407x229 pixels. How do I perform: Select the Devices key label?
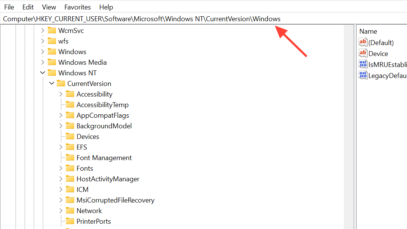[88, 137]
